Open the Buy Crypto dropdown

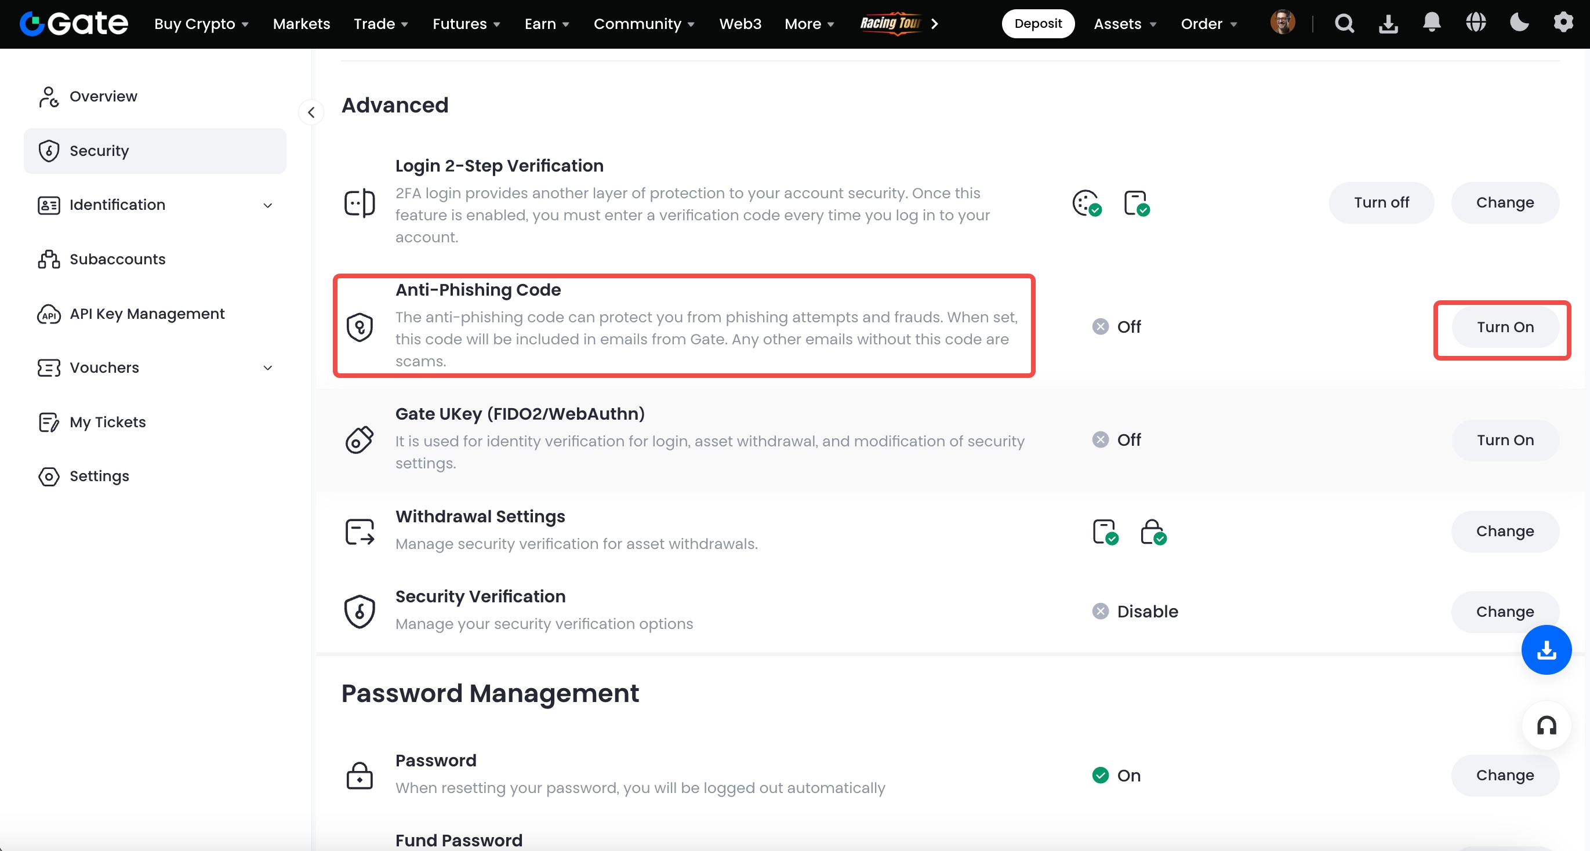pyautogui.click(x=201, y=23)
